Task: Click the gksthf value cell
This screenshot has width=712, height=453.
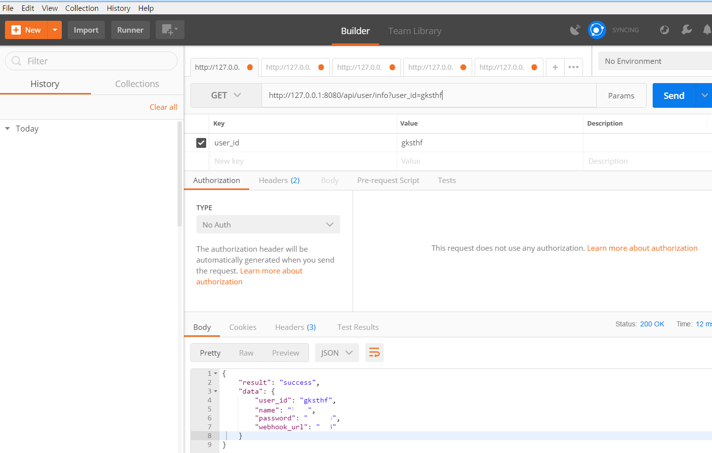Action: click(489, 142)
